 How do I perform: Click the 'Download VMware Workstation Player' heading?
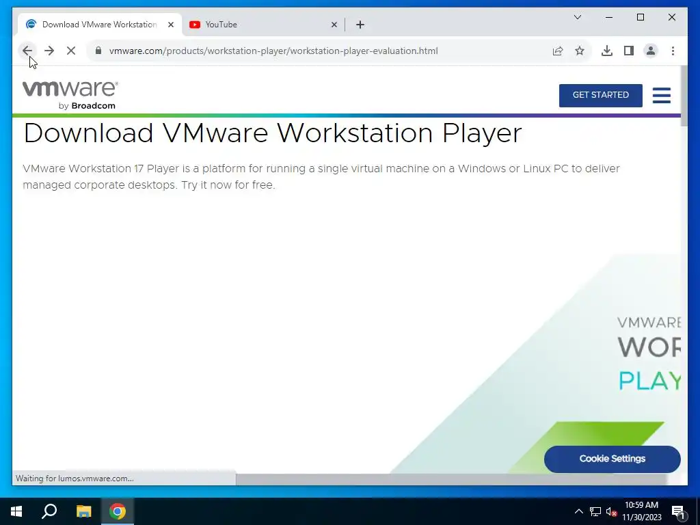[x=272, y=133]
